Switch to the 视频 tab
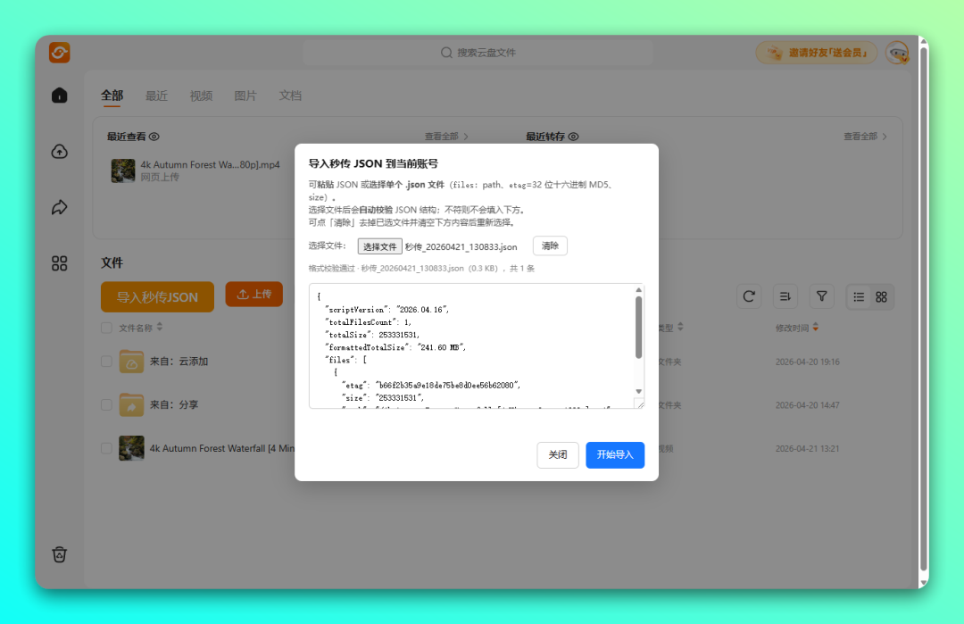 click(201, 96)
